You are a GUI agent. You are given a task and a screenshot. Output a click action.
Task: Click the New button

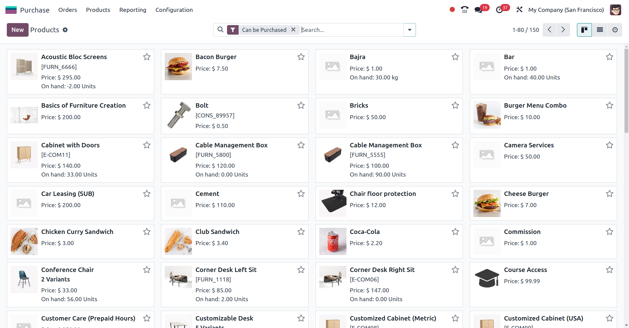click(17, 30)
